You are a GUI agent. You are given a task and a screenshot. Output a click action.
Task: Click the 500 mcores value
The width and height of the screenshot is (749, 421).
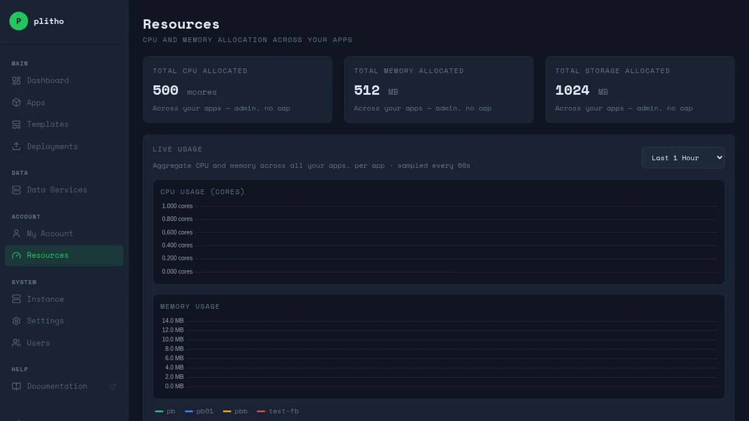(185, 91)
